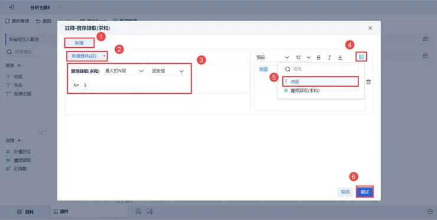Click the N= value input field

pos(109,85)
